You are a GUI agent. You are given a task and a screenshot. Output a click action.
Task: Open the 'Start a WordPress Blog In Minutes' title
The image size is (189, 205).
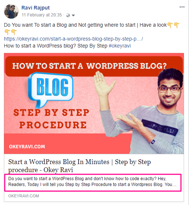79,166
